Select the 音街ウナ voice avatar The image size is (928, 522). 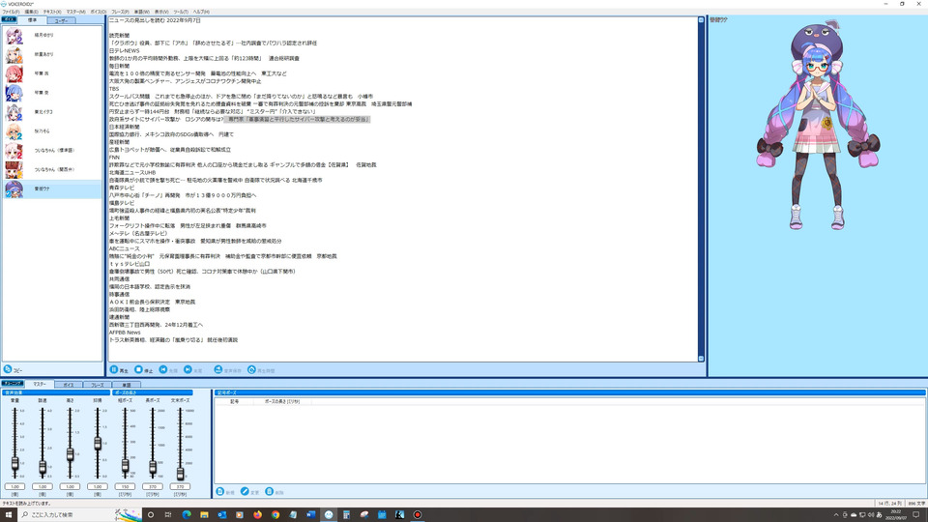tap(14, 188)
